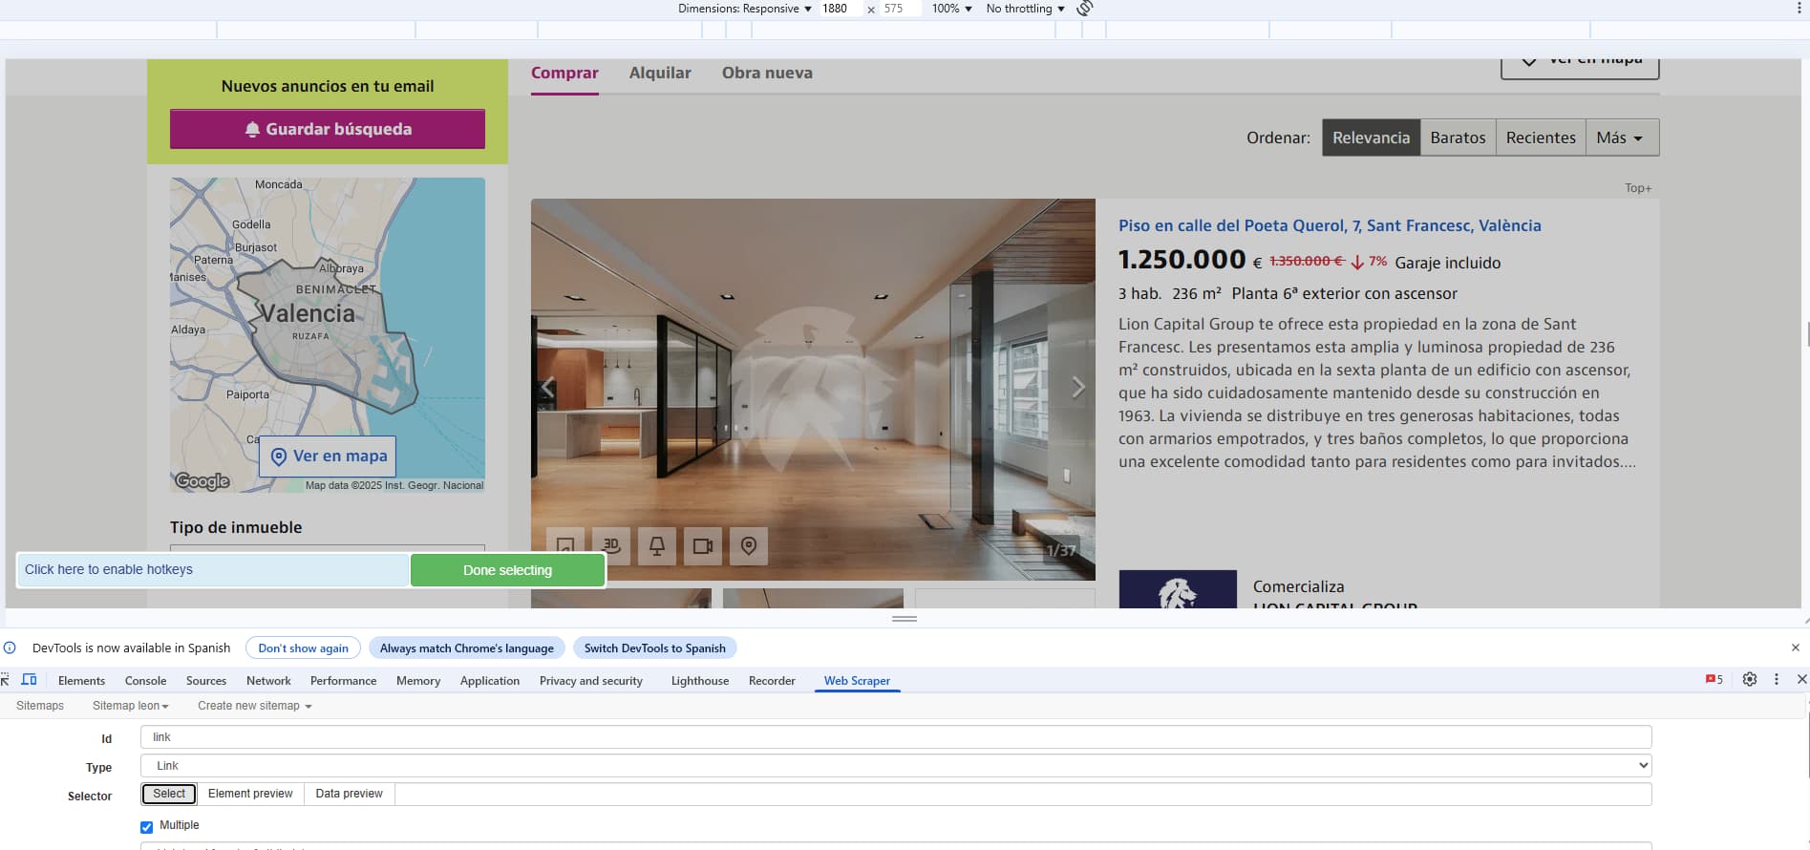Open the selector Type combo box

[895, 766]
